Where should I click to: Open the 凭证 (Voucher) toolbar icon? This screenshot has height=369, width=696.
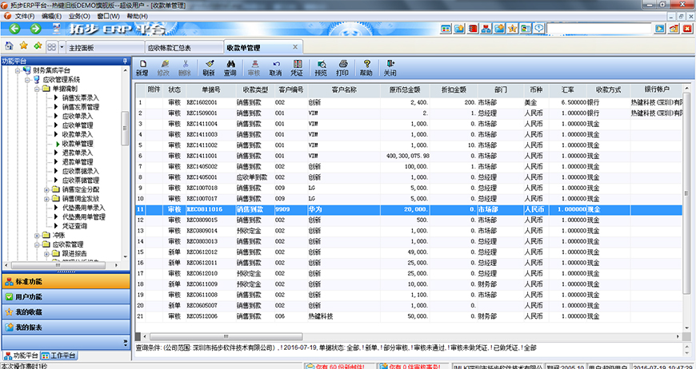pos(297,68)
